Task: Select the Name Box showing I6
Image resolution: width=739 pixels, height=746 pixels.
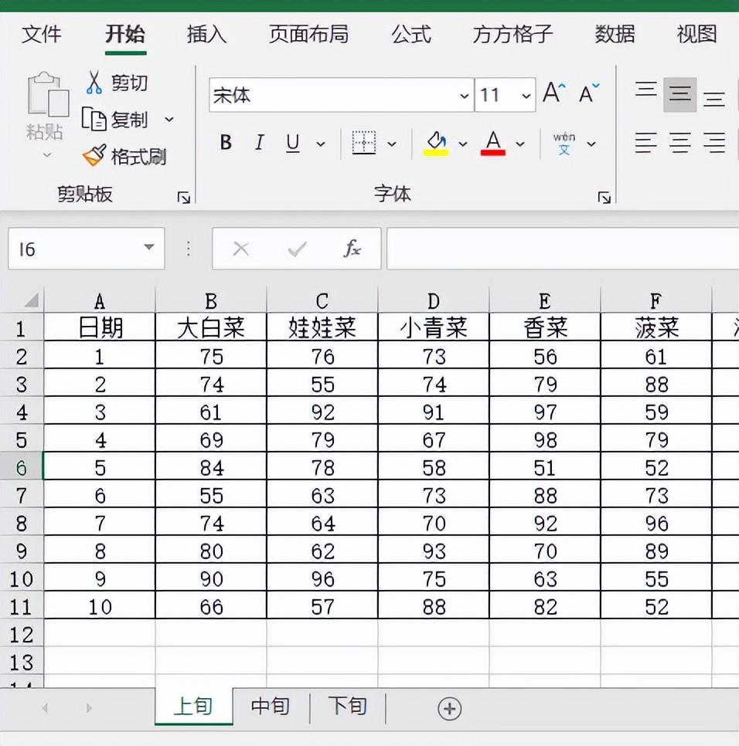Action: tap(77, 249)
